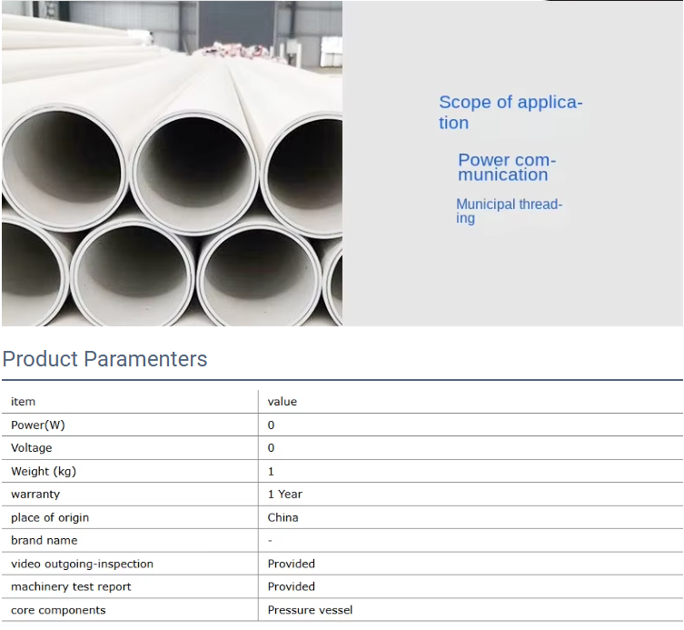684x630 pixels.
Task: Click the "Product Paramenters" section heading
Action: [x=104, y=359]
